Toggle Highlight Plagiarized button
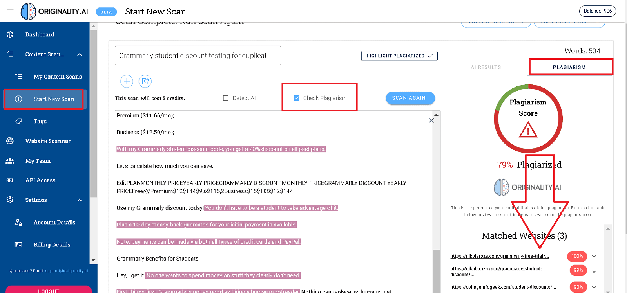The width and height of the screenshot is (627, 293). pos(399,56)
